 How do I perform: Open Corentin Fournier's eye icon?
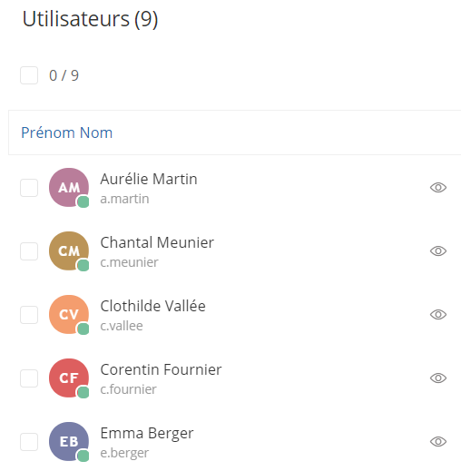(438, 378)
